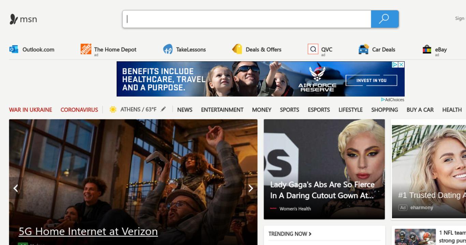Click the #1 Trusted Dating ad headline
Image resolution: width=466 pixels, height=245 pixels.
point(432,195)
